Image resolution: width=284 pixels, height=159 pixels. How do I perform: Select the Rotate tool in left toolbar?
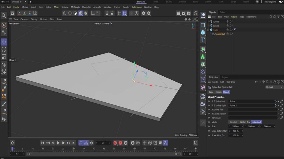4,49
